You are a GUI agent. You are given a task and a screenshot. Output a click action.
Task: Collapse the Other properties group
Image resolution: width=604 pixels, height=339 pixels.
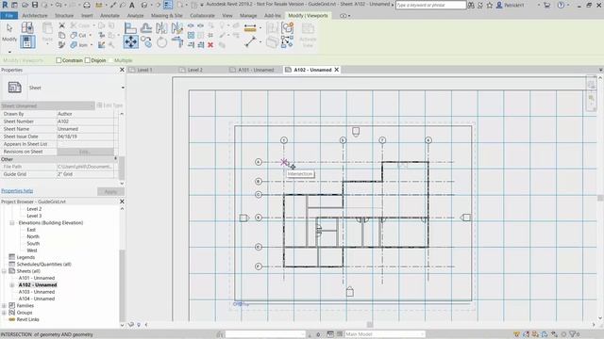[x=115, y=159]
